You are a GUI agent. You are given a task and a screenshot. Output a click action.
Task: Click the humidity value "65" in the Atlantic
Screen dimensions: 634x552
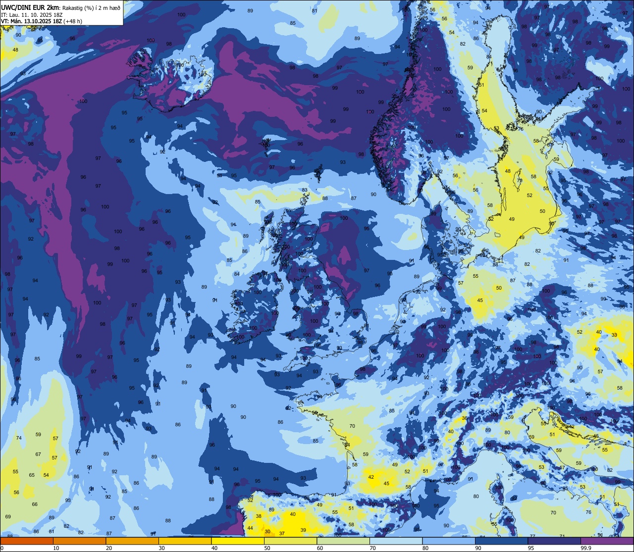click(32, 475)
